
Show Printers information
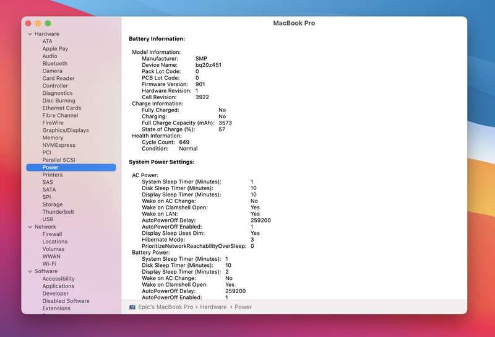(53, 175)
